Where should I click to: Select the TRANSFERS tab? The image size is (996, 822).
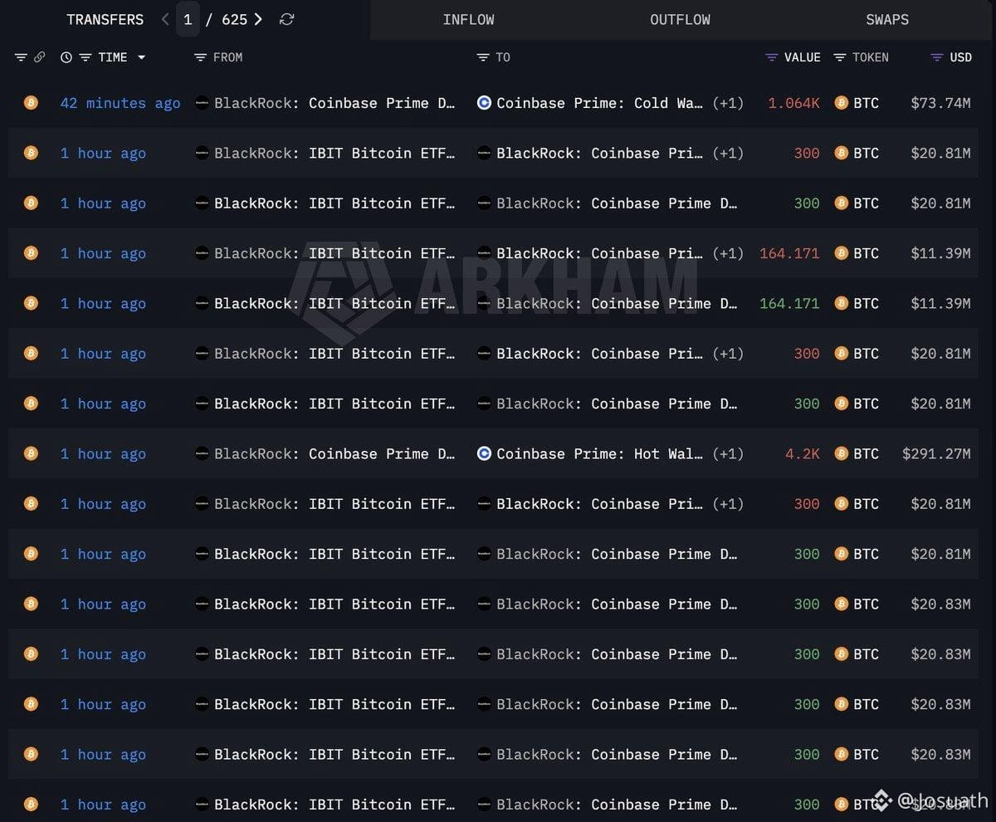(x=105, y=19)
